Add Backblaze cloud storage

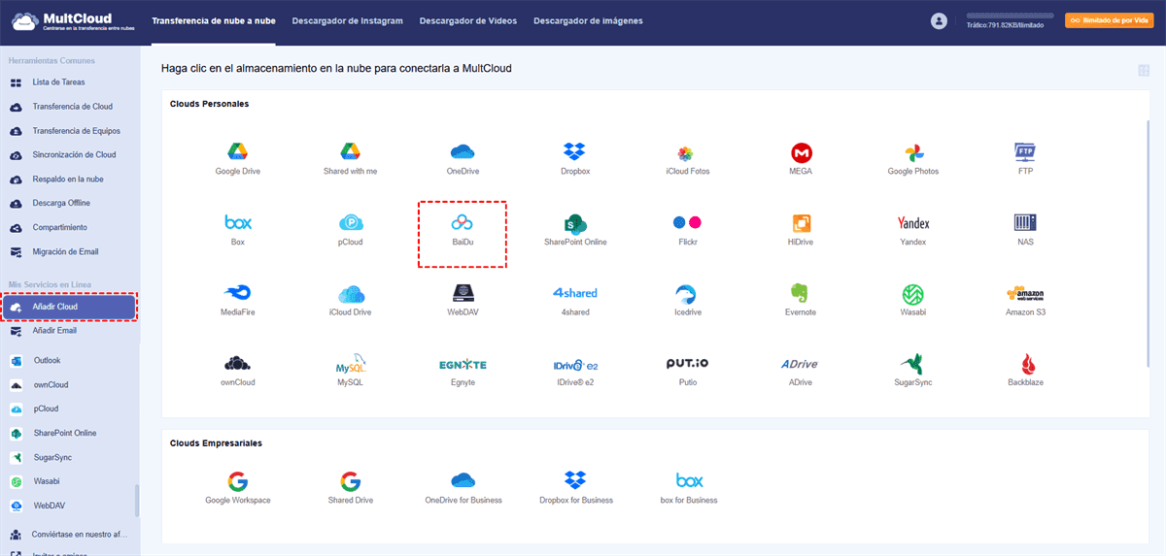pos(1026,372)
